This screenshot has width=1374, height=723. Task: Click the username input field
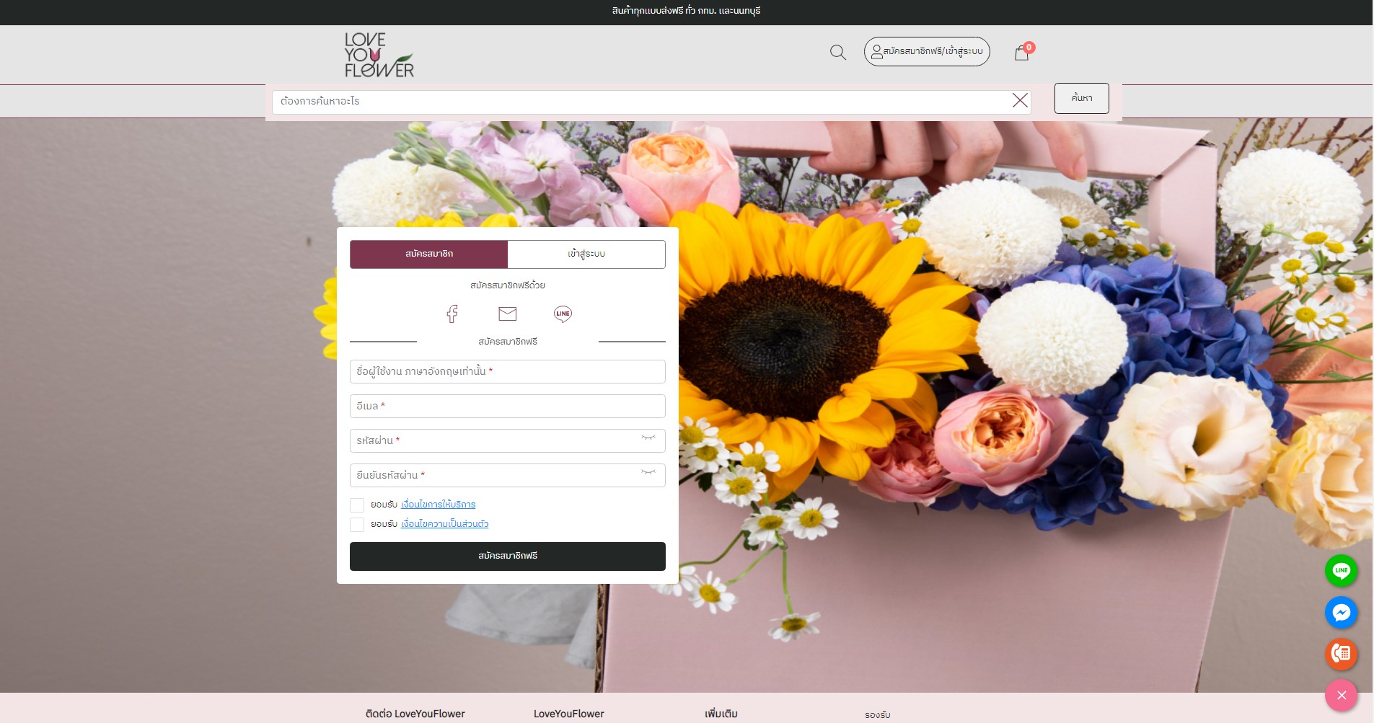[x=508, y=371]
